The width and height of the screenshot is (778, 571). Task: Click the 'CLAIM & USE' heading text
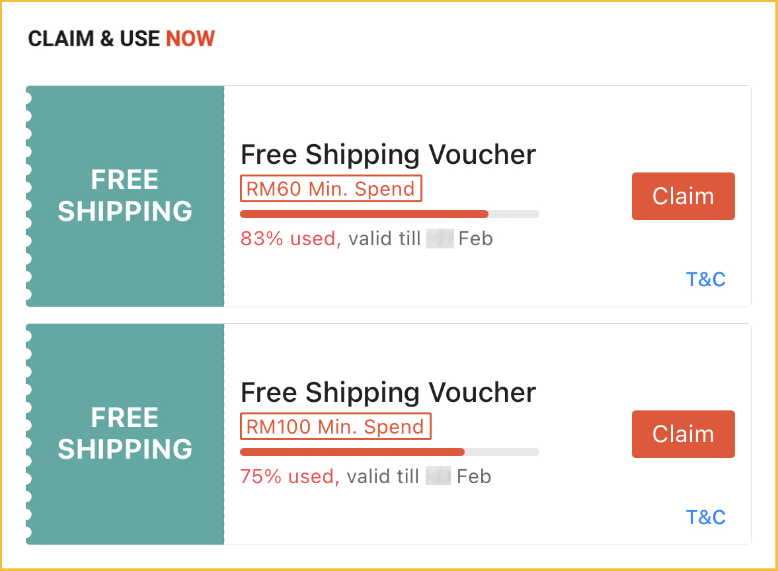(94, 39)
